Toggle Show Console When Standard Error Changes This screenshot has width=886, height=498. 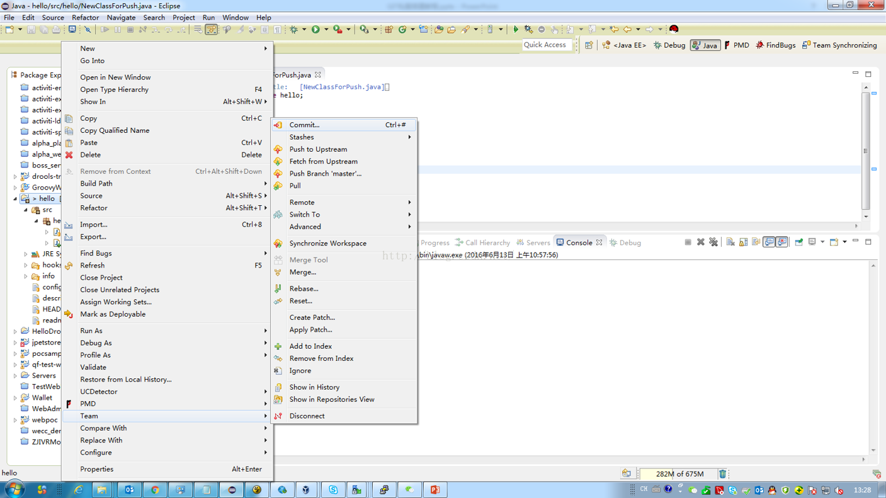click(x=781, y=242)
